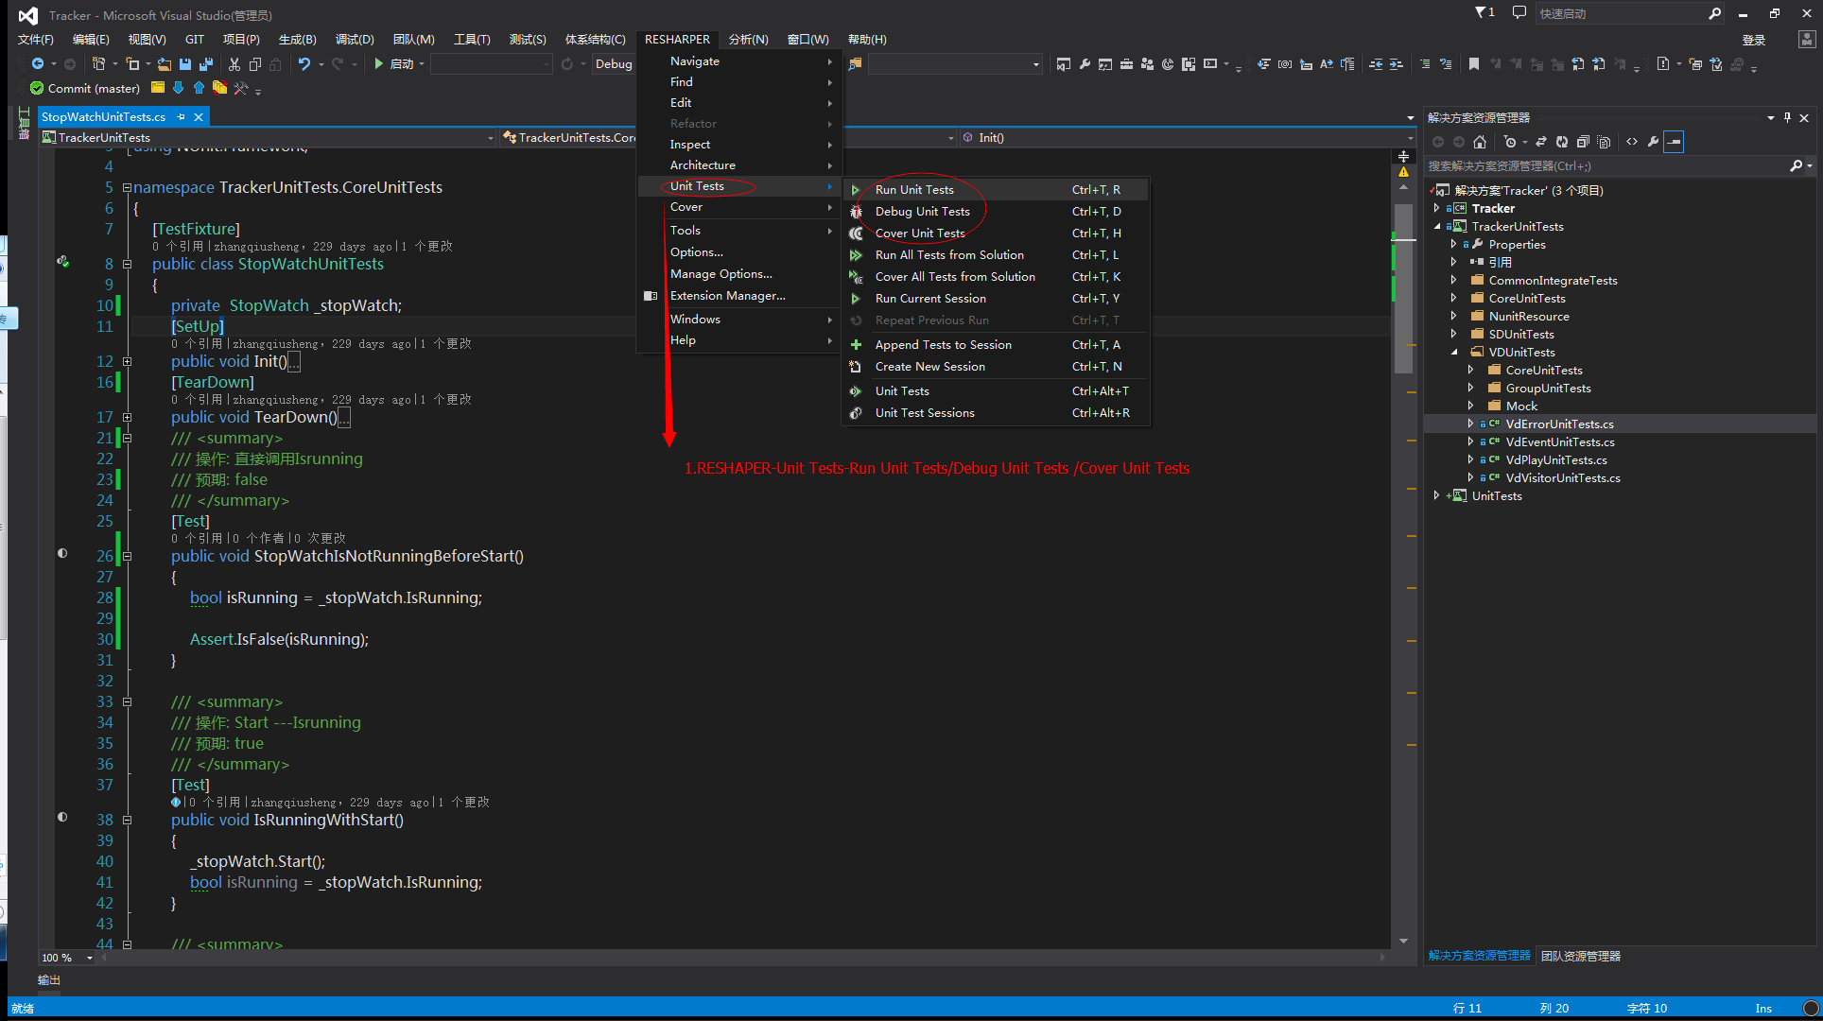Click the Comment Selection lines icon

tap(1425, 64)
